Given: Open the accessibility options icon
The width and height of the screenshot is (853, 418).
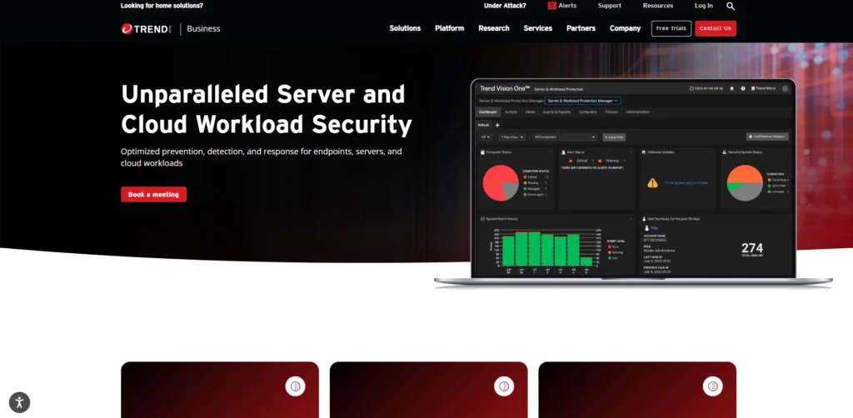Looking at the screenshot, I should coord(20,403).
